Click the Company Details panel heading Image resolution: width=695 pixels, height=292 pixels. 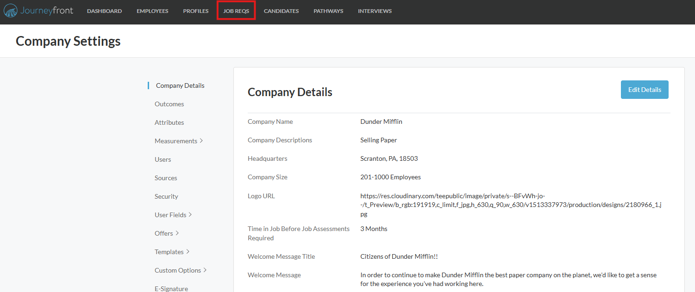tap(290, 92)
